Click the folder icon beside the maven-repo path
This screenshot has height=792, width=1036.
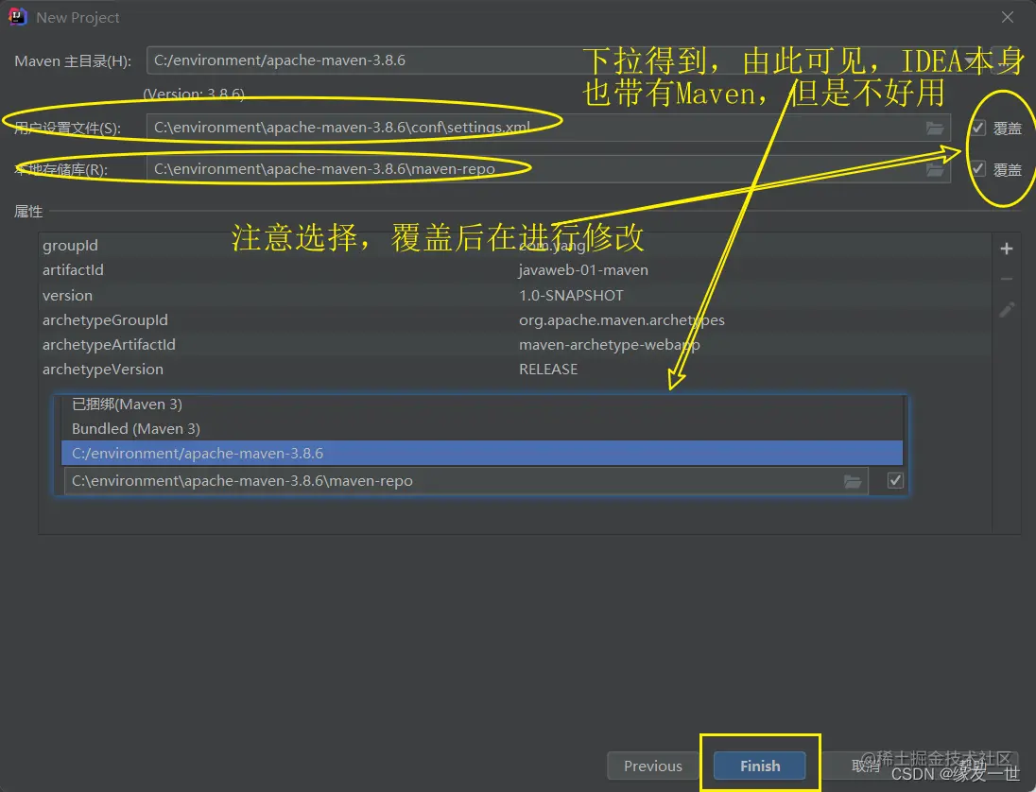pyautogui.click(x=853, y=480)
